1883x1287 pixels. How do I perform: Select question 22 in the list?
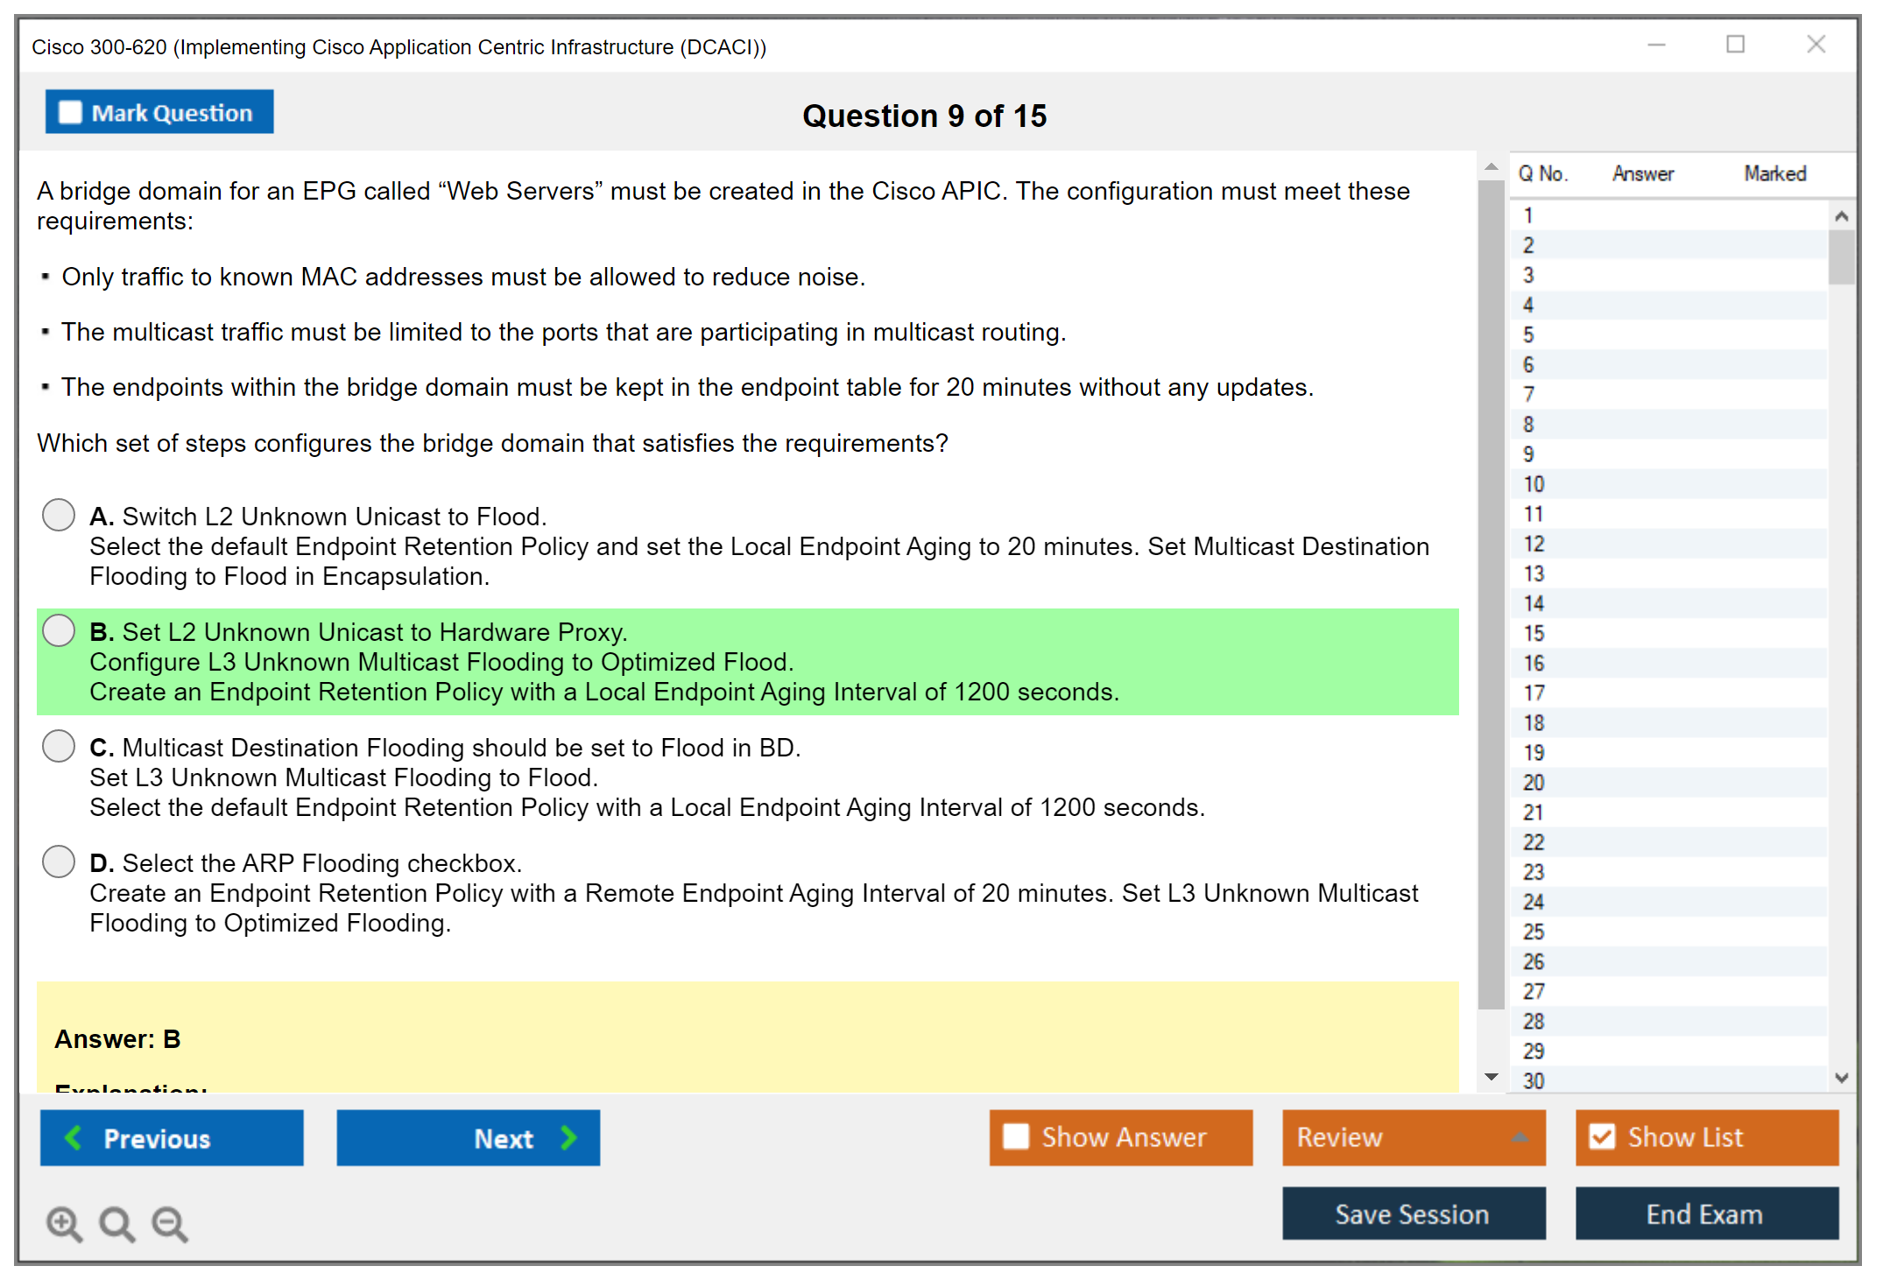pyautogui.click(x=1534, y=842)
